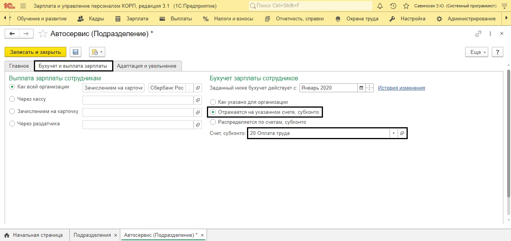The width and height of the screenshot is (511, 241).
Task: Save the record using the floppy disk icon
Action: coord(76,52)
